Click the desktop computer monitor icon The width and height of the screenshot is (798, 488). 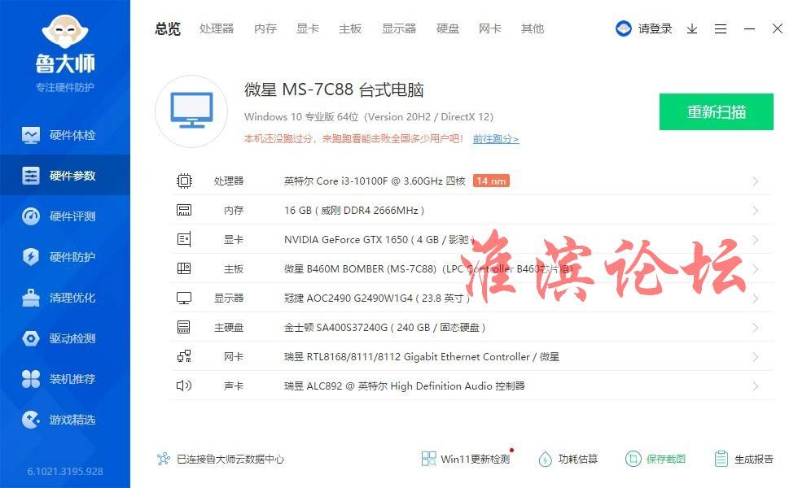tap(191, 111)
